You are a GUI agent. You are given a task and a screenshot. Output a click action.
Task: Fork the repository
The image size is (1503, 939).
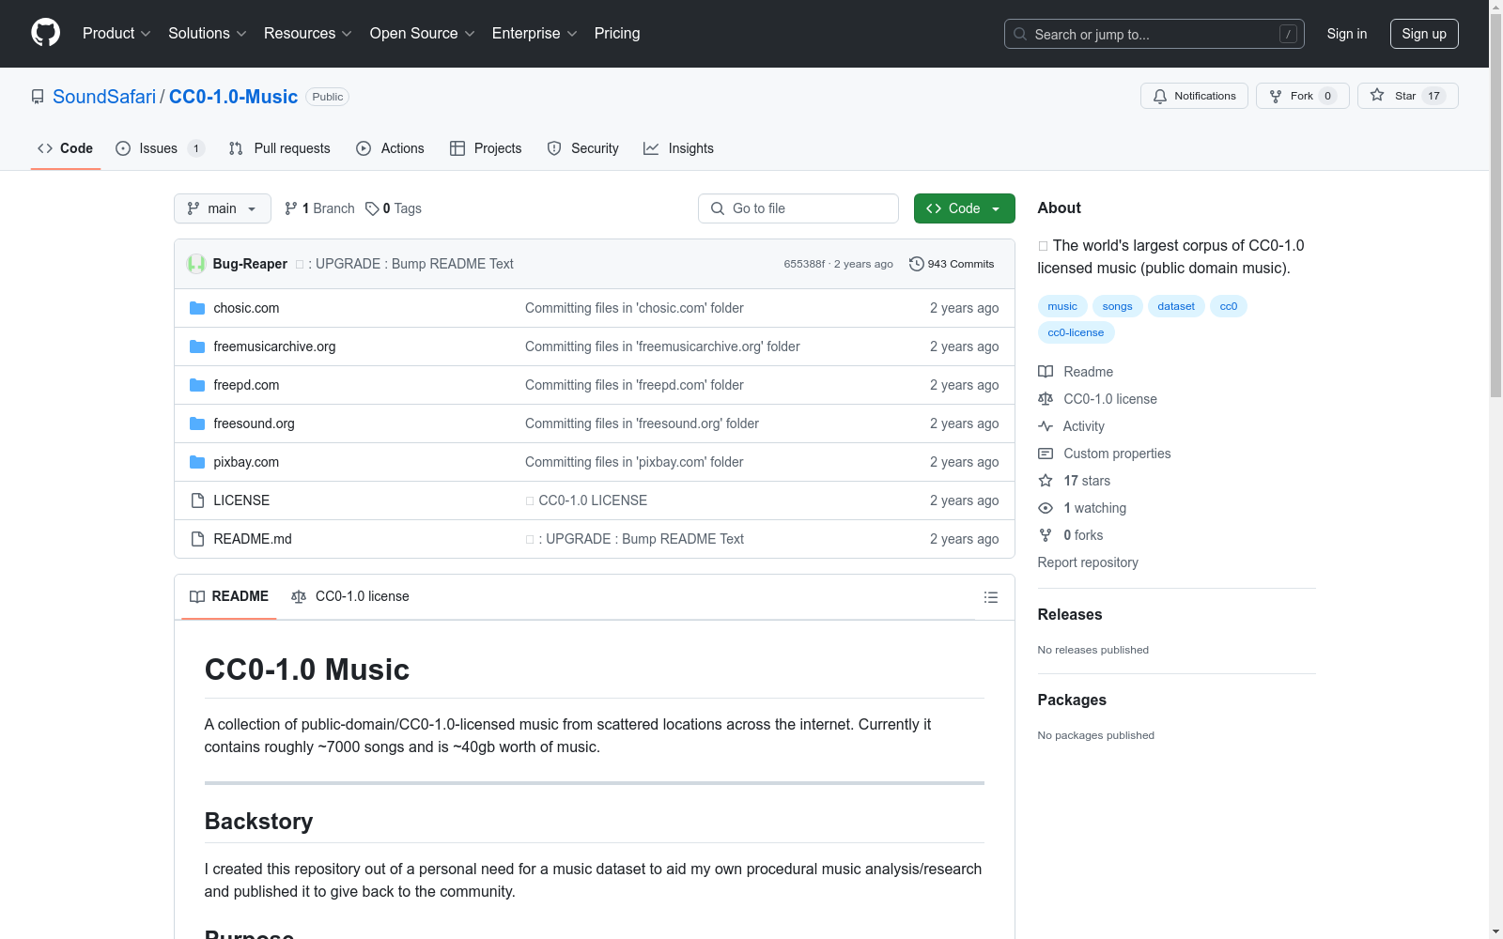(x=1302, y=96)
